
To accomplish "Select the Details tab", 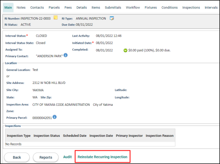I will click(81, 7).
